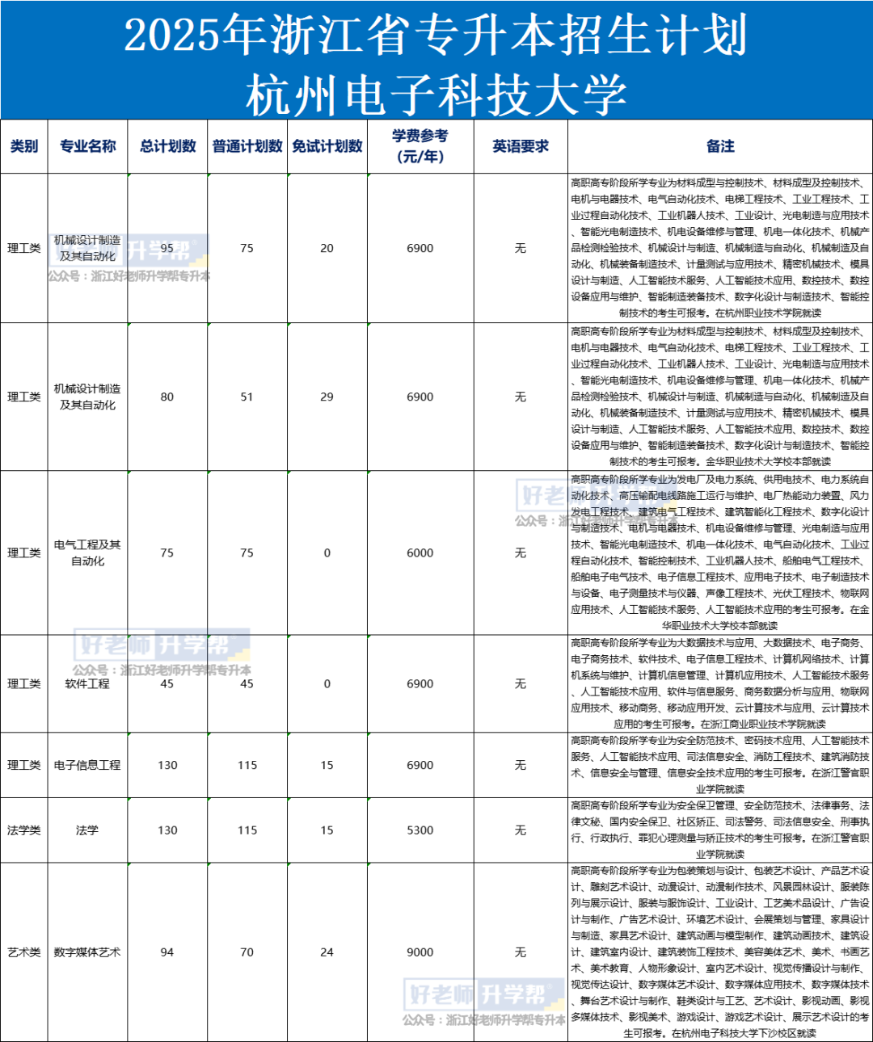Select the 免试计划数 column header

point(327,146)
